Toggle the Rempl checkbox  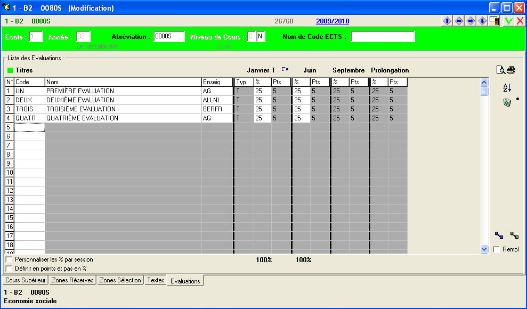click(496, 249)
